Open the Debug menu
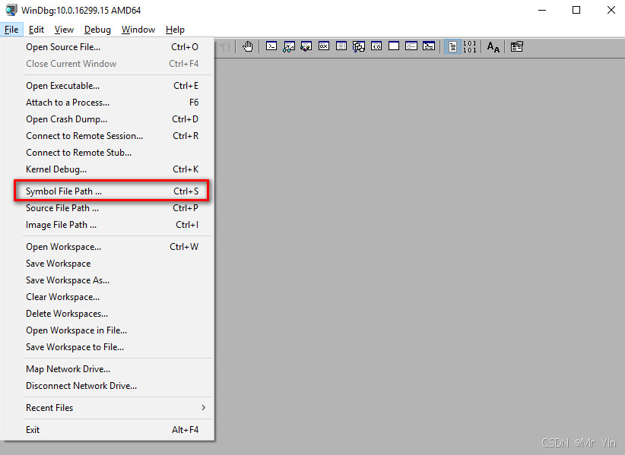The image size is (625, 455). (97, 30)
